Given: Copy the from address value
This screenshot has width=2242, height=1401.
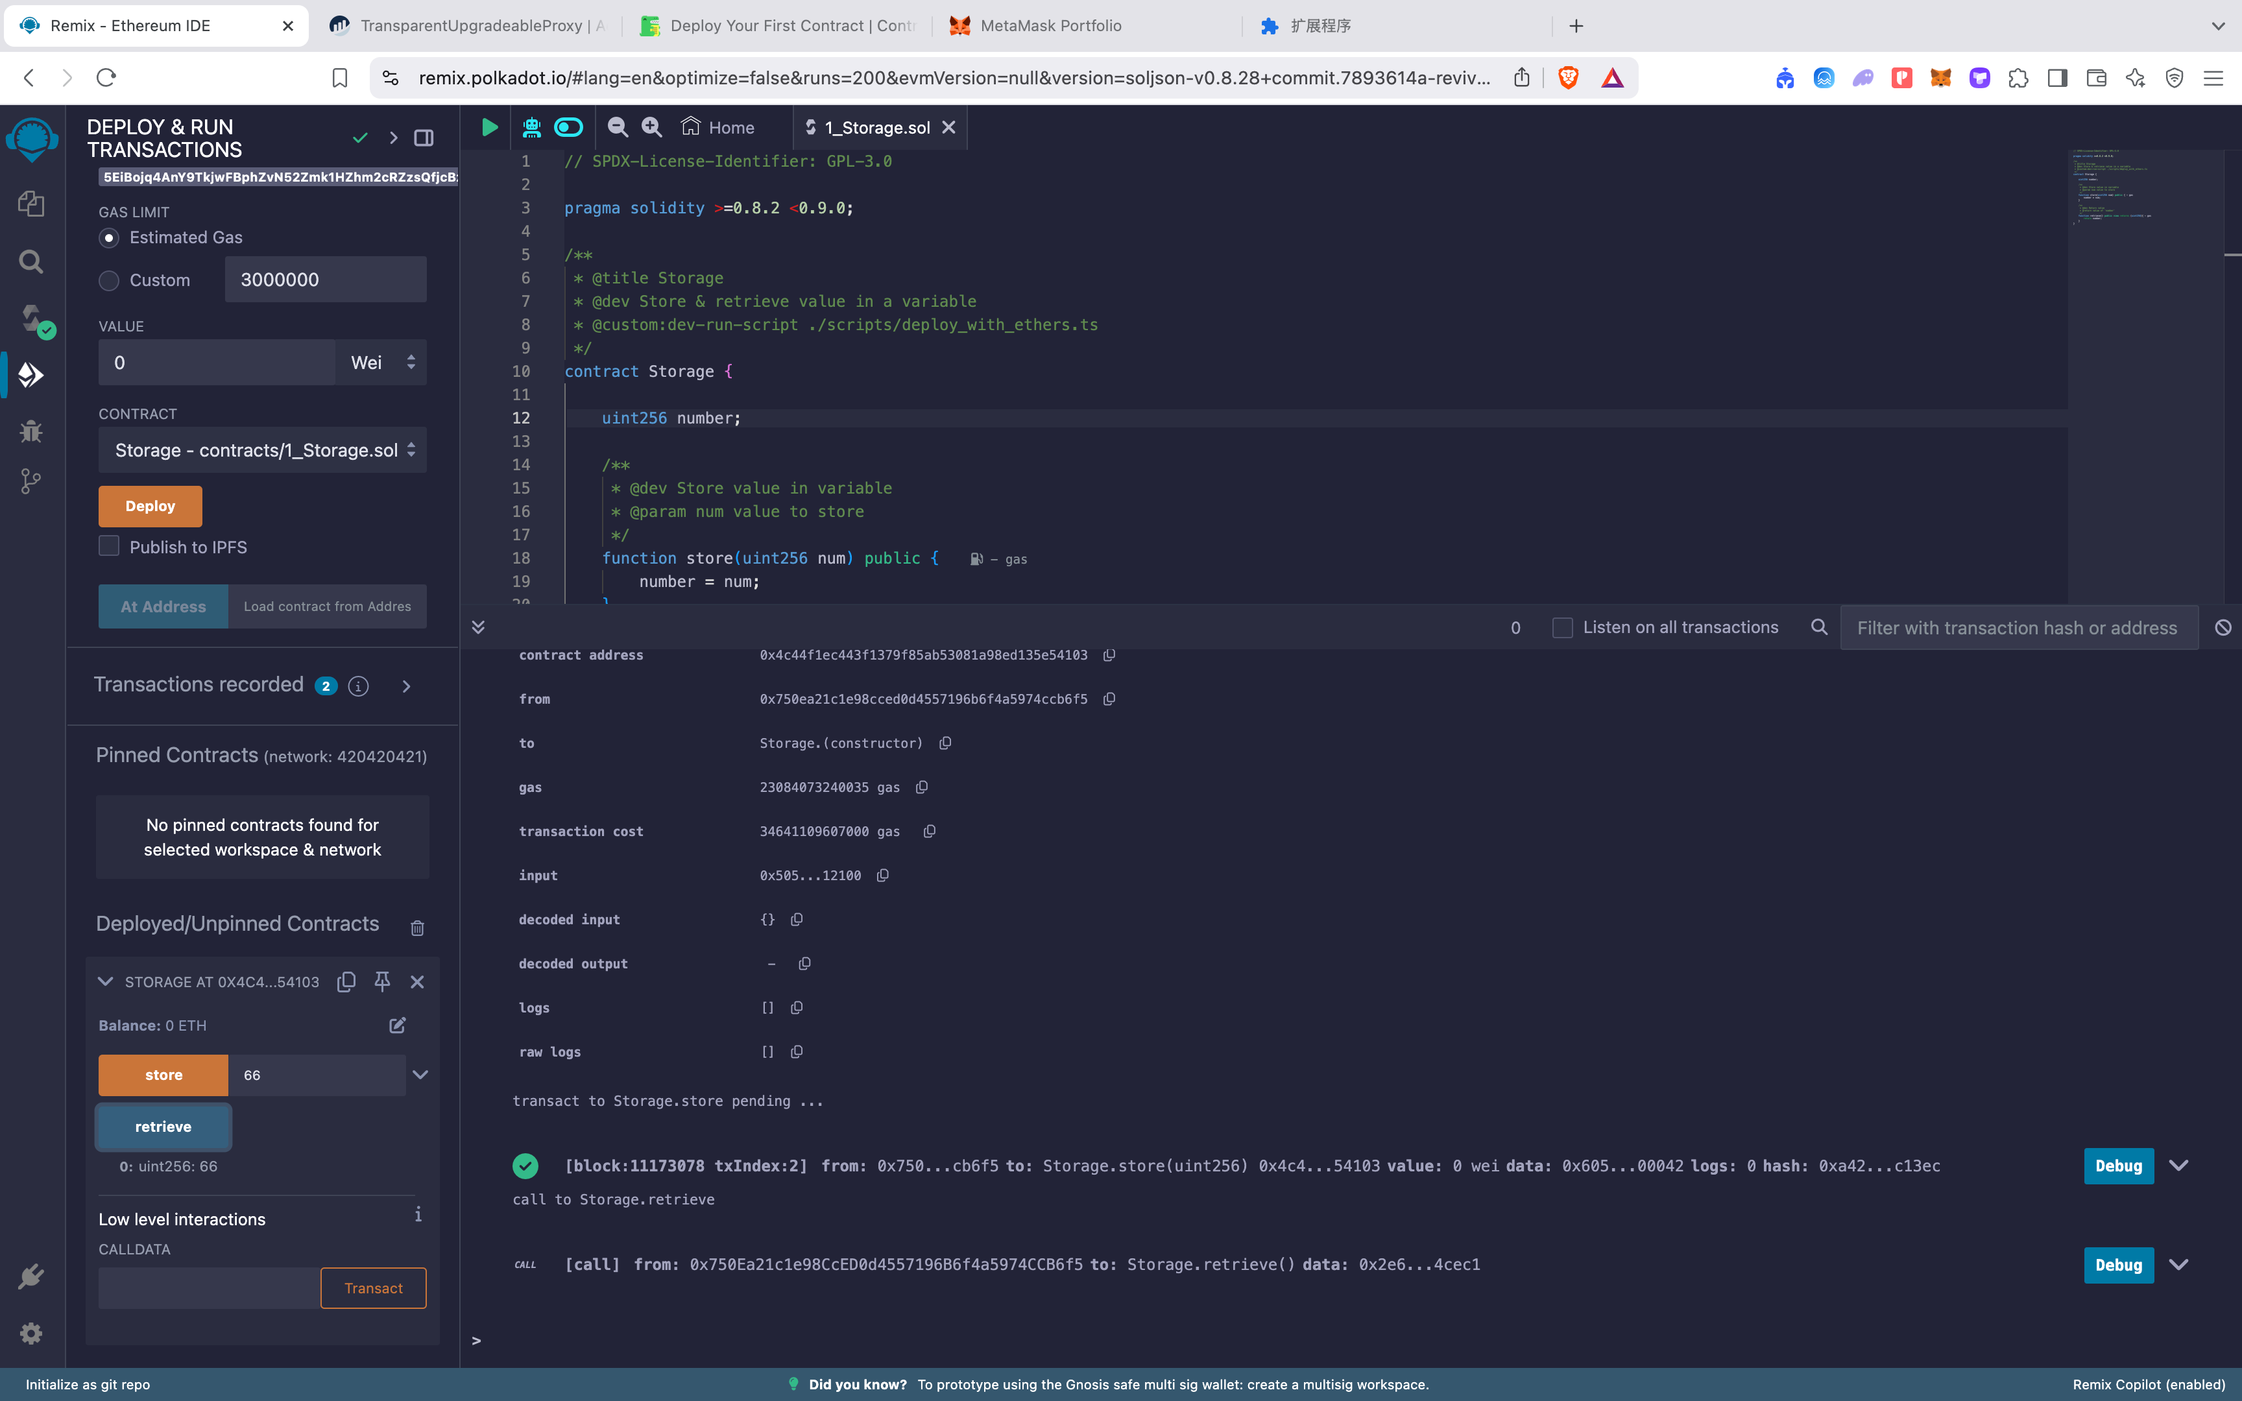Looking at the screenshot, I should pyautogui.click(x=1109, y=699).
